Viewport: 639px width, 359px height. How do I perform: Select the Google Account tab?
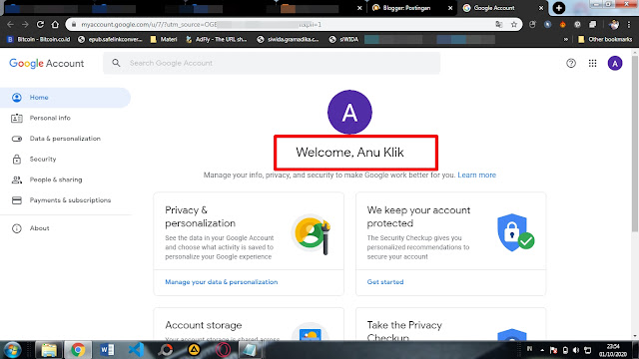[x=502, y=8]
